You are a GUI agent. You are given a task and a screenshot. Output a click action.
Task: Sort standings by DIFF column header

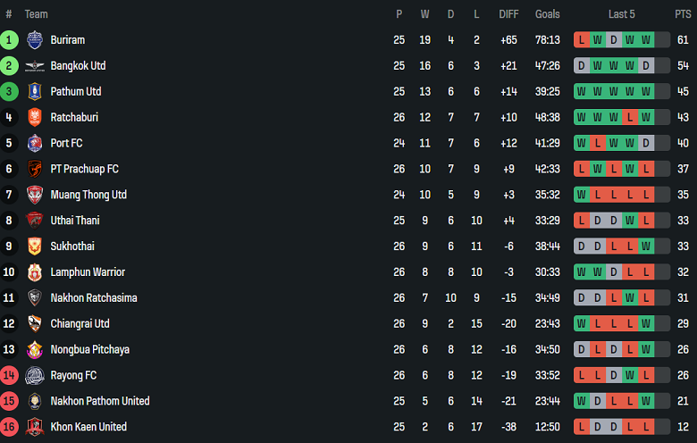click(508, 14)
